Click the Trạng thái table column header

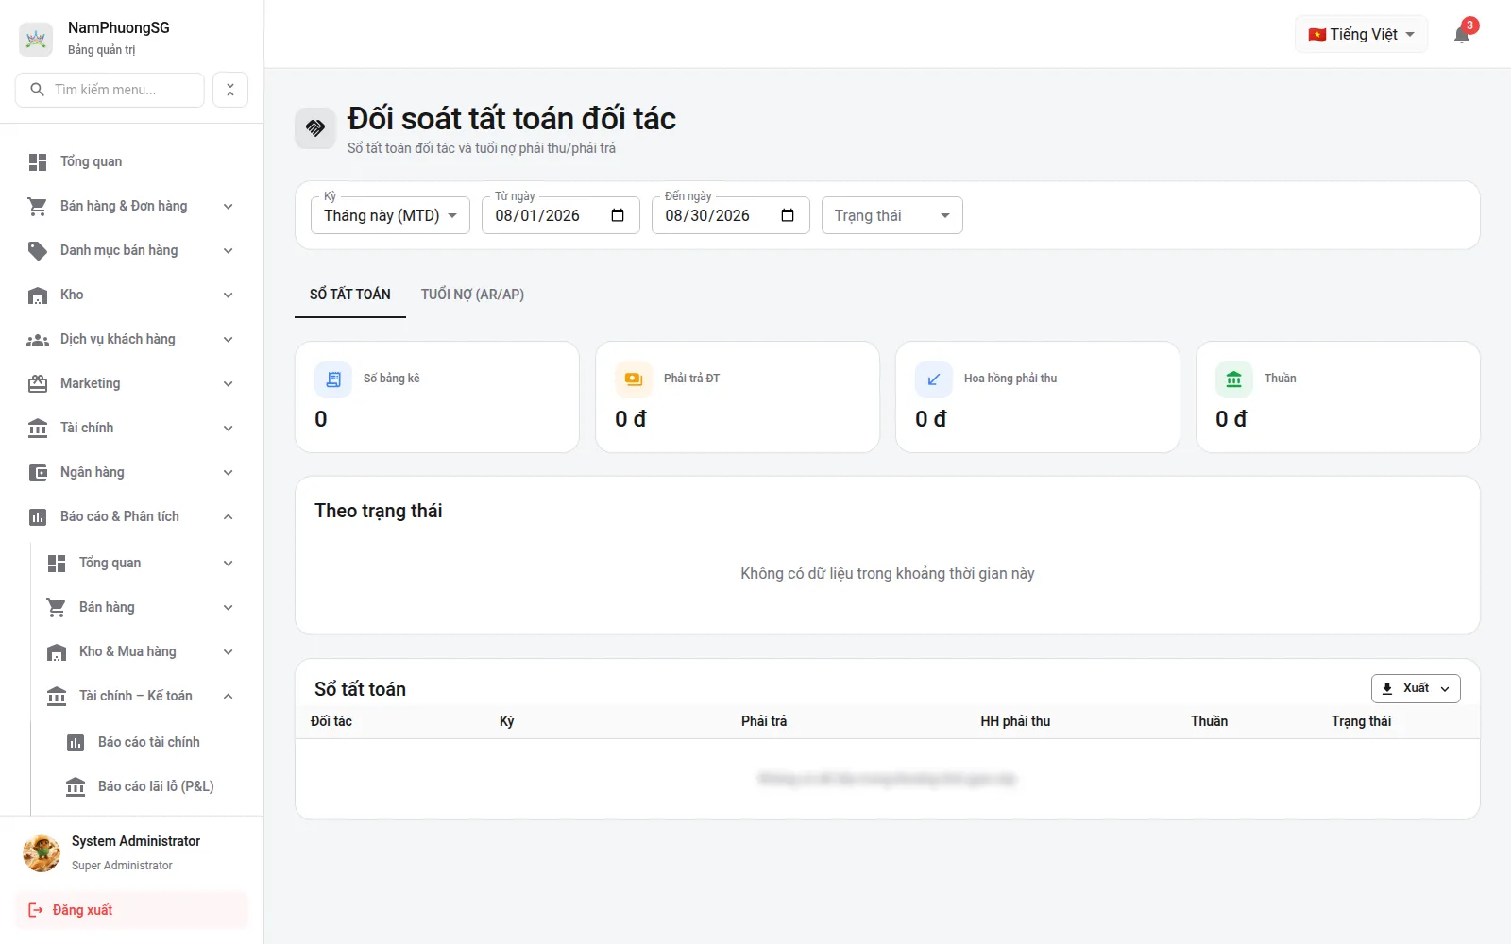point(1361,721)
